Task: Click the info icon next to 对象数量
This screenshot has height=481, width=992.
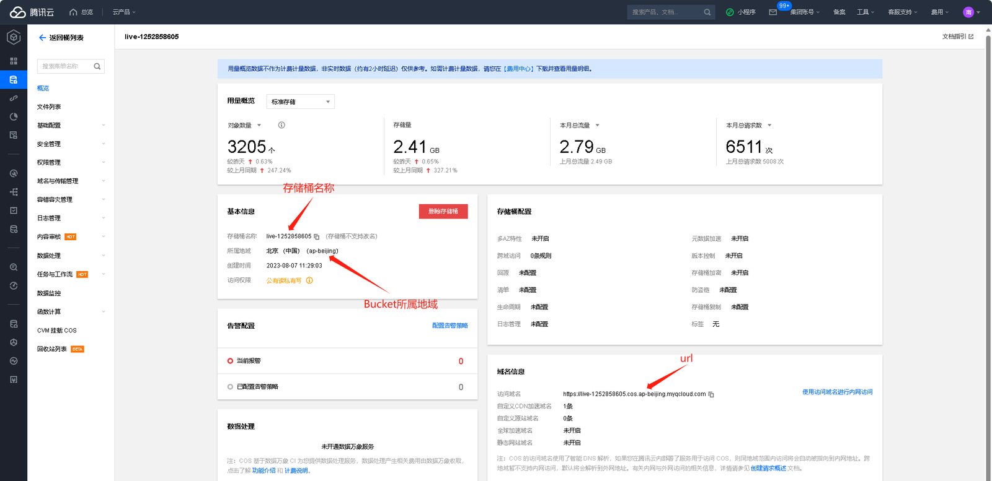Action: (281, 125)
